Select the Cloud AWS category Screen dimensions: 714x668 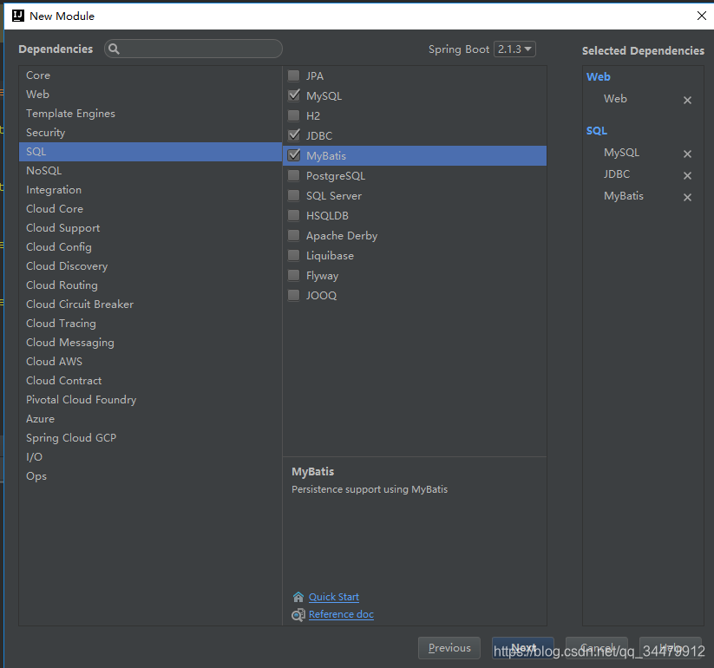150,362
